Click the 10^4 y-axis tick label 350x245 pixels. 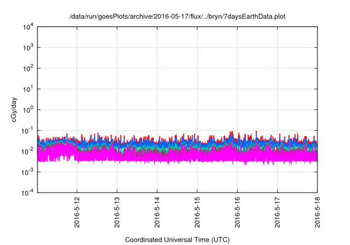(x=28, y=27)
